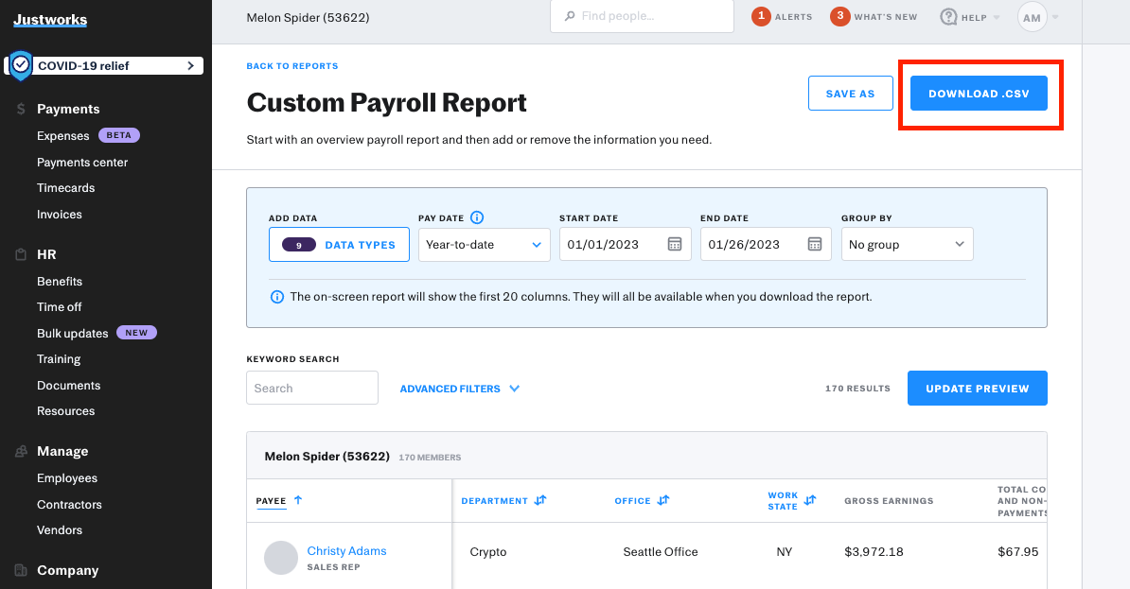Click the Pay Date info icon
Viewport: 1130px width, 589px height.
[477, 217]
